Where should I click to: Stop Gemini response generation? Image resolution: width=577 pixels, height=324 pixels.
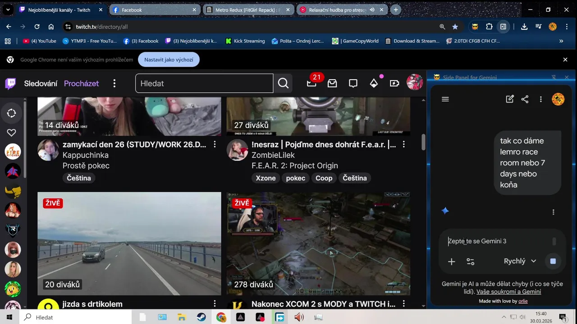point(553,261)
